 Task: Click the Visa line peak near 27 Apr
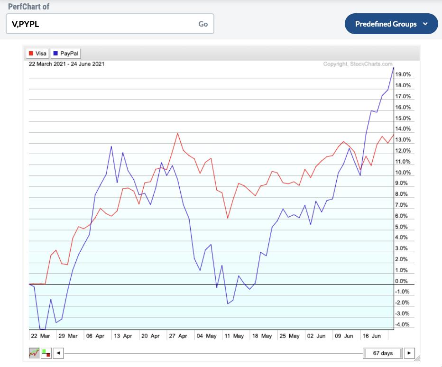177,133
